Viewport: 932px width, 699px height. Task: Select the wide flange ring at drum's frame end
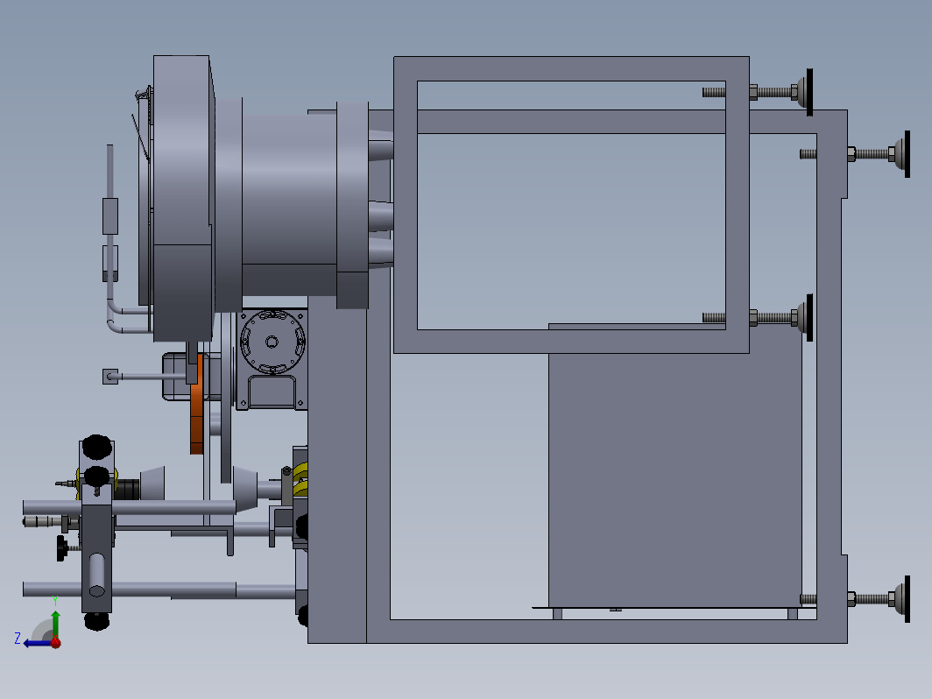352,205
